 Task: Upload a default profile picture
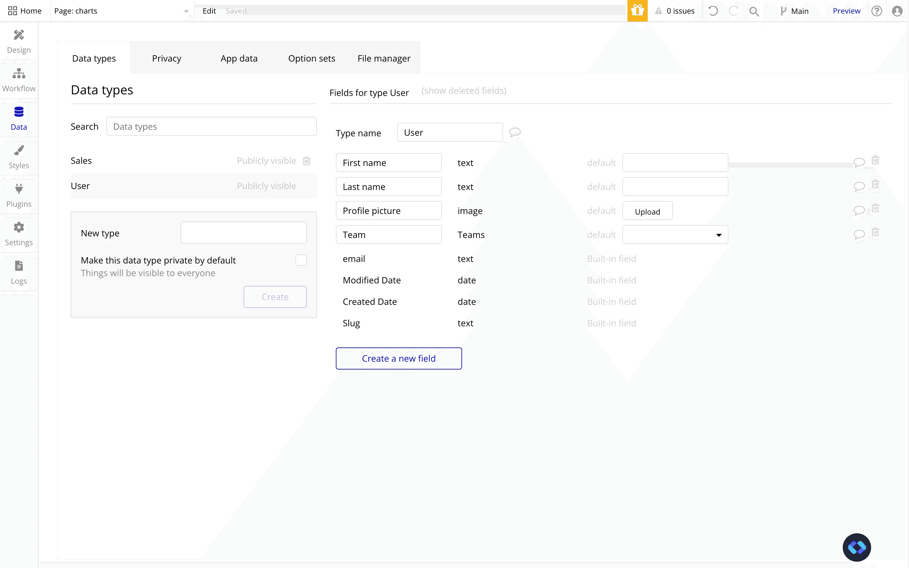pos(647,211)
